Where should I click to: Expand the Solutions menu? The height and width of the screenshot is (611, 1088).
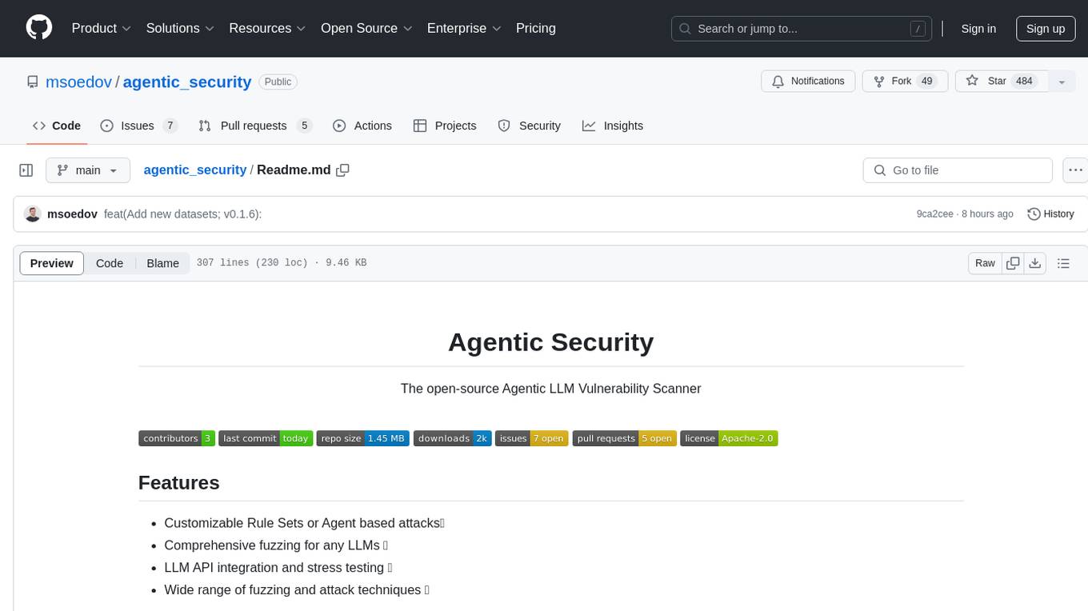tap(180, 28)
